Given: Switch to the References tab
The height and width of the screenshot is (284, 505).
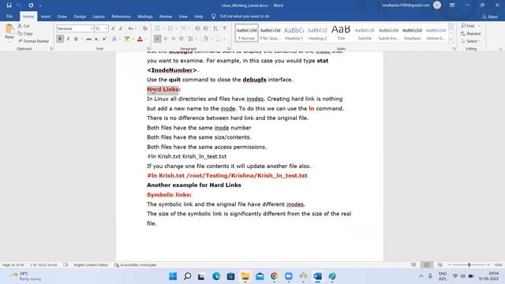Looking at the screenshot, I should [x=121, y=17].
